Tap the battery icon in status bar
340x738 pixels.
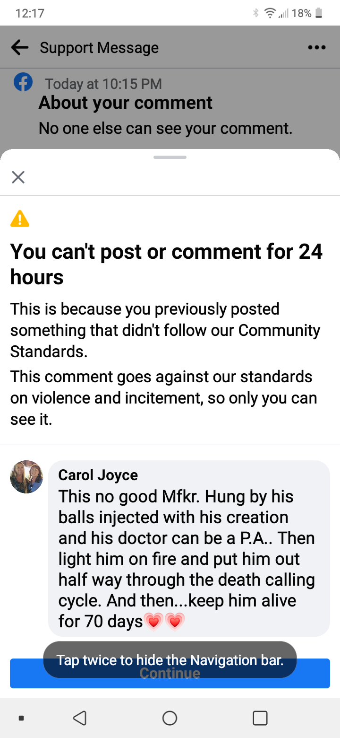(x=319, y=13)
